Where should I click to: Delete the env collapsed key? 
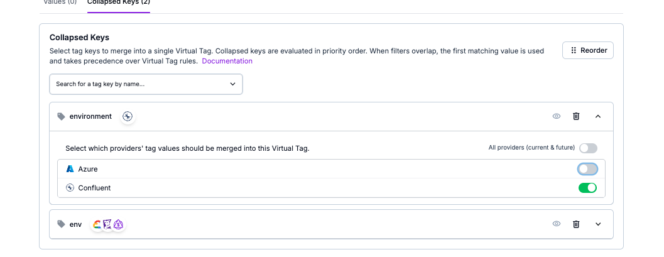[576, 224]
